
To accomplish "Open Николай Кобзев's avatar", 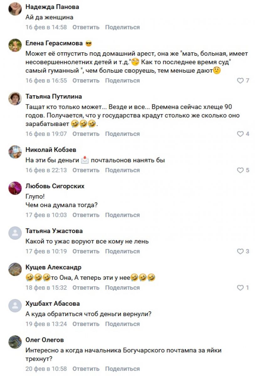I will [x=15, y=152].
